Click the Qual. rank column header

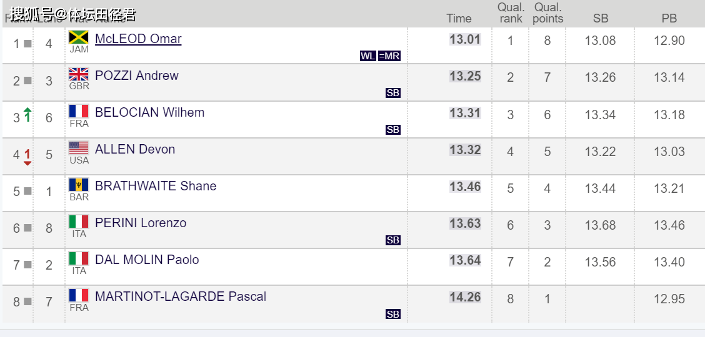point(511,13)
